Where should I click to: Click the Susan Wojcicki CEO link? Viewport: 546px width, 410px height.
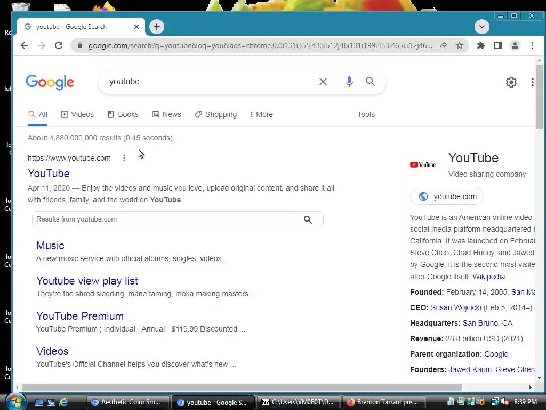click(x=456, y=308)
